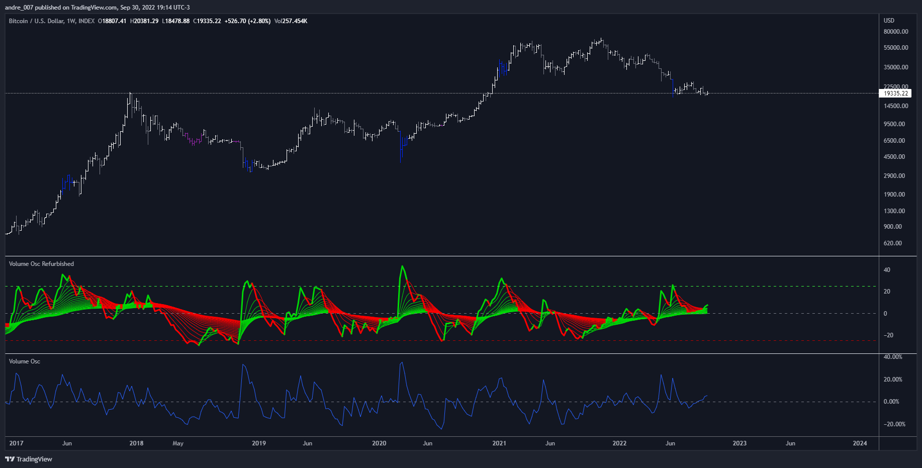Click the 80000.00 price axis label

896,32
